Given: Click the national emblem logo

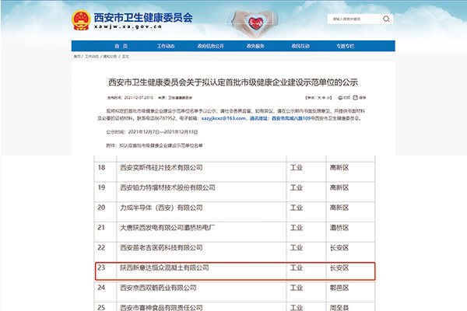Looking at the screenshot, I should pyautogui.click(x=81, y=20).
